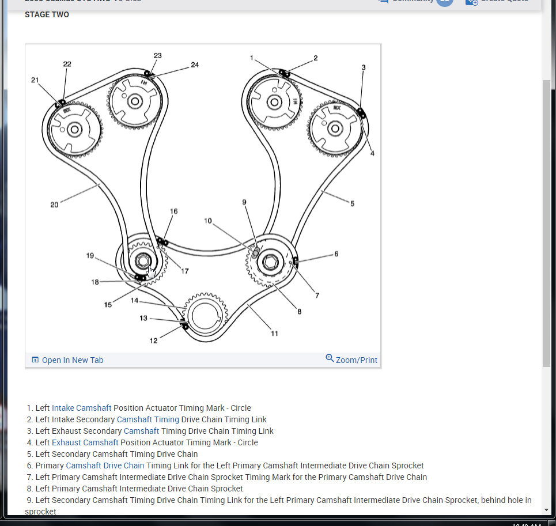Click 'Timing Drive Chain Timing Link' text in item 3
556x526 pixels.
pyautogui.click(x=217, y=431)
